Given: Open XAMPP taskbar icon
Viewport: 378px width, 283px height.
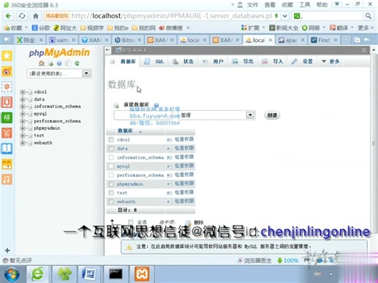Looking at the screenshot, I should click(x=142, y=274).
